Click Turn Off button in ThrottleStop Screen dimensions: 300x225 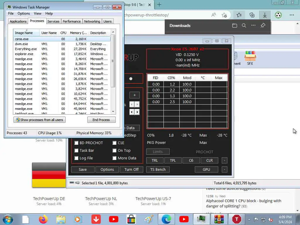(x=132, y=170)
